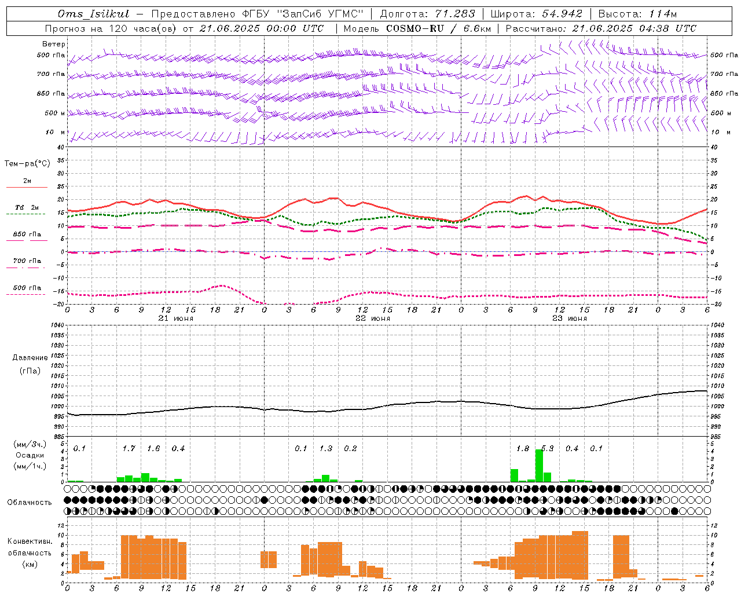Click the Осадки panel label

tap(30, 455)
